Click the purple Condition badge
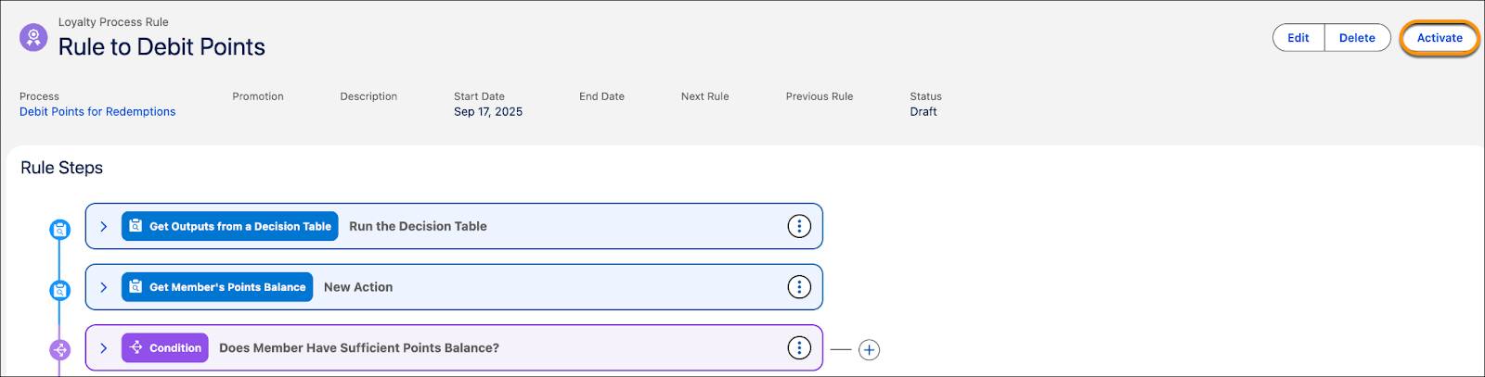Viewport: 1485px width, 377px height. click(x=164, y=348)
